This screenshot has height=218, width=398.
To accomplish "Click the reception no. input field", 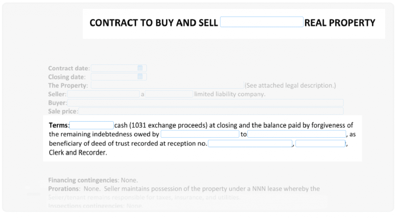I will click(x=250, y=144).
